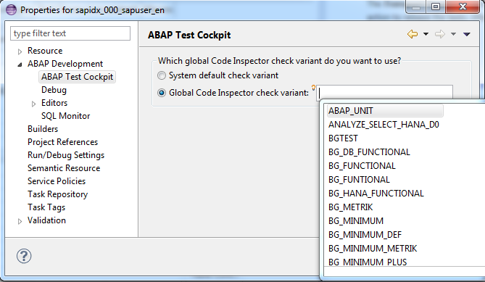Viewport: 485px width, 282px height.
Task: Select Global Code Inspector check variant radio
Action: 162,93
